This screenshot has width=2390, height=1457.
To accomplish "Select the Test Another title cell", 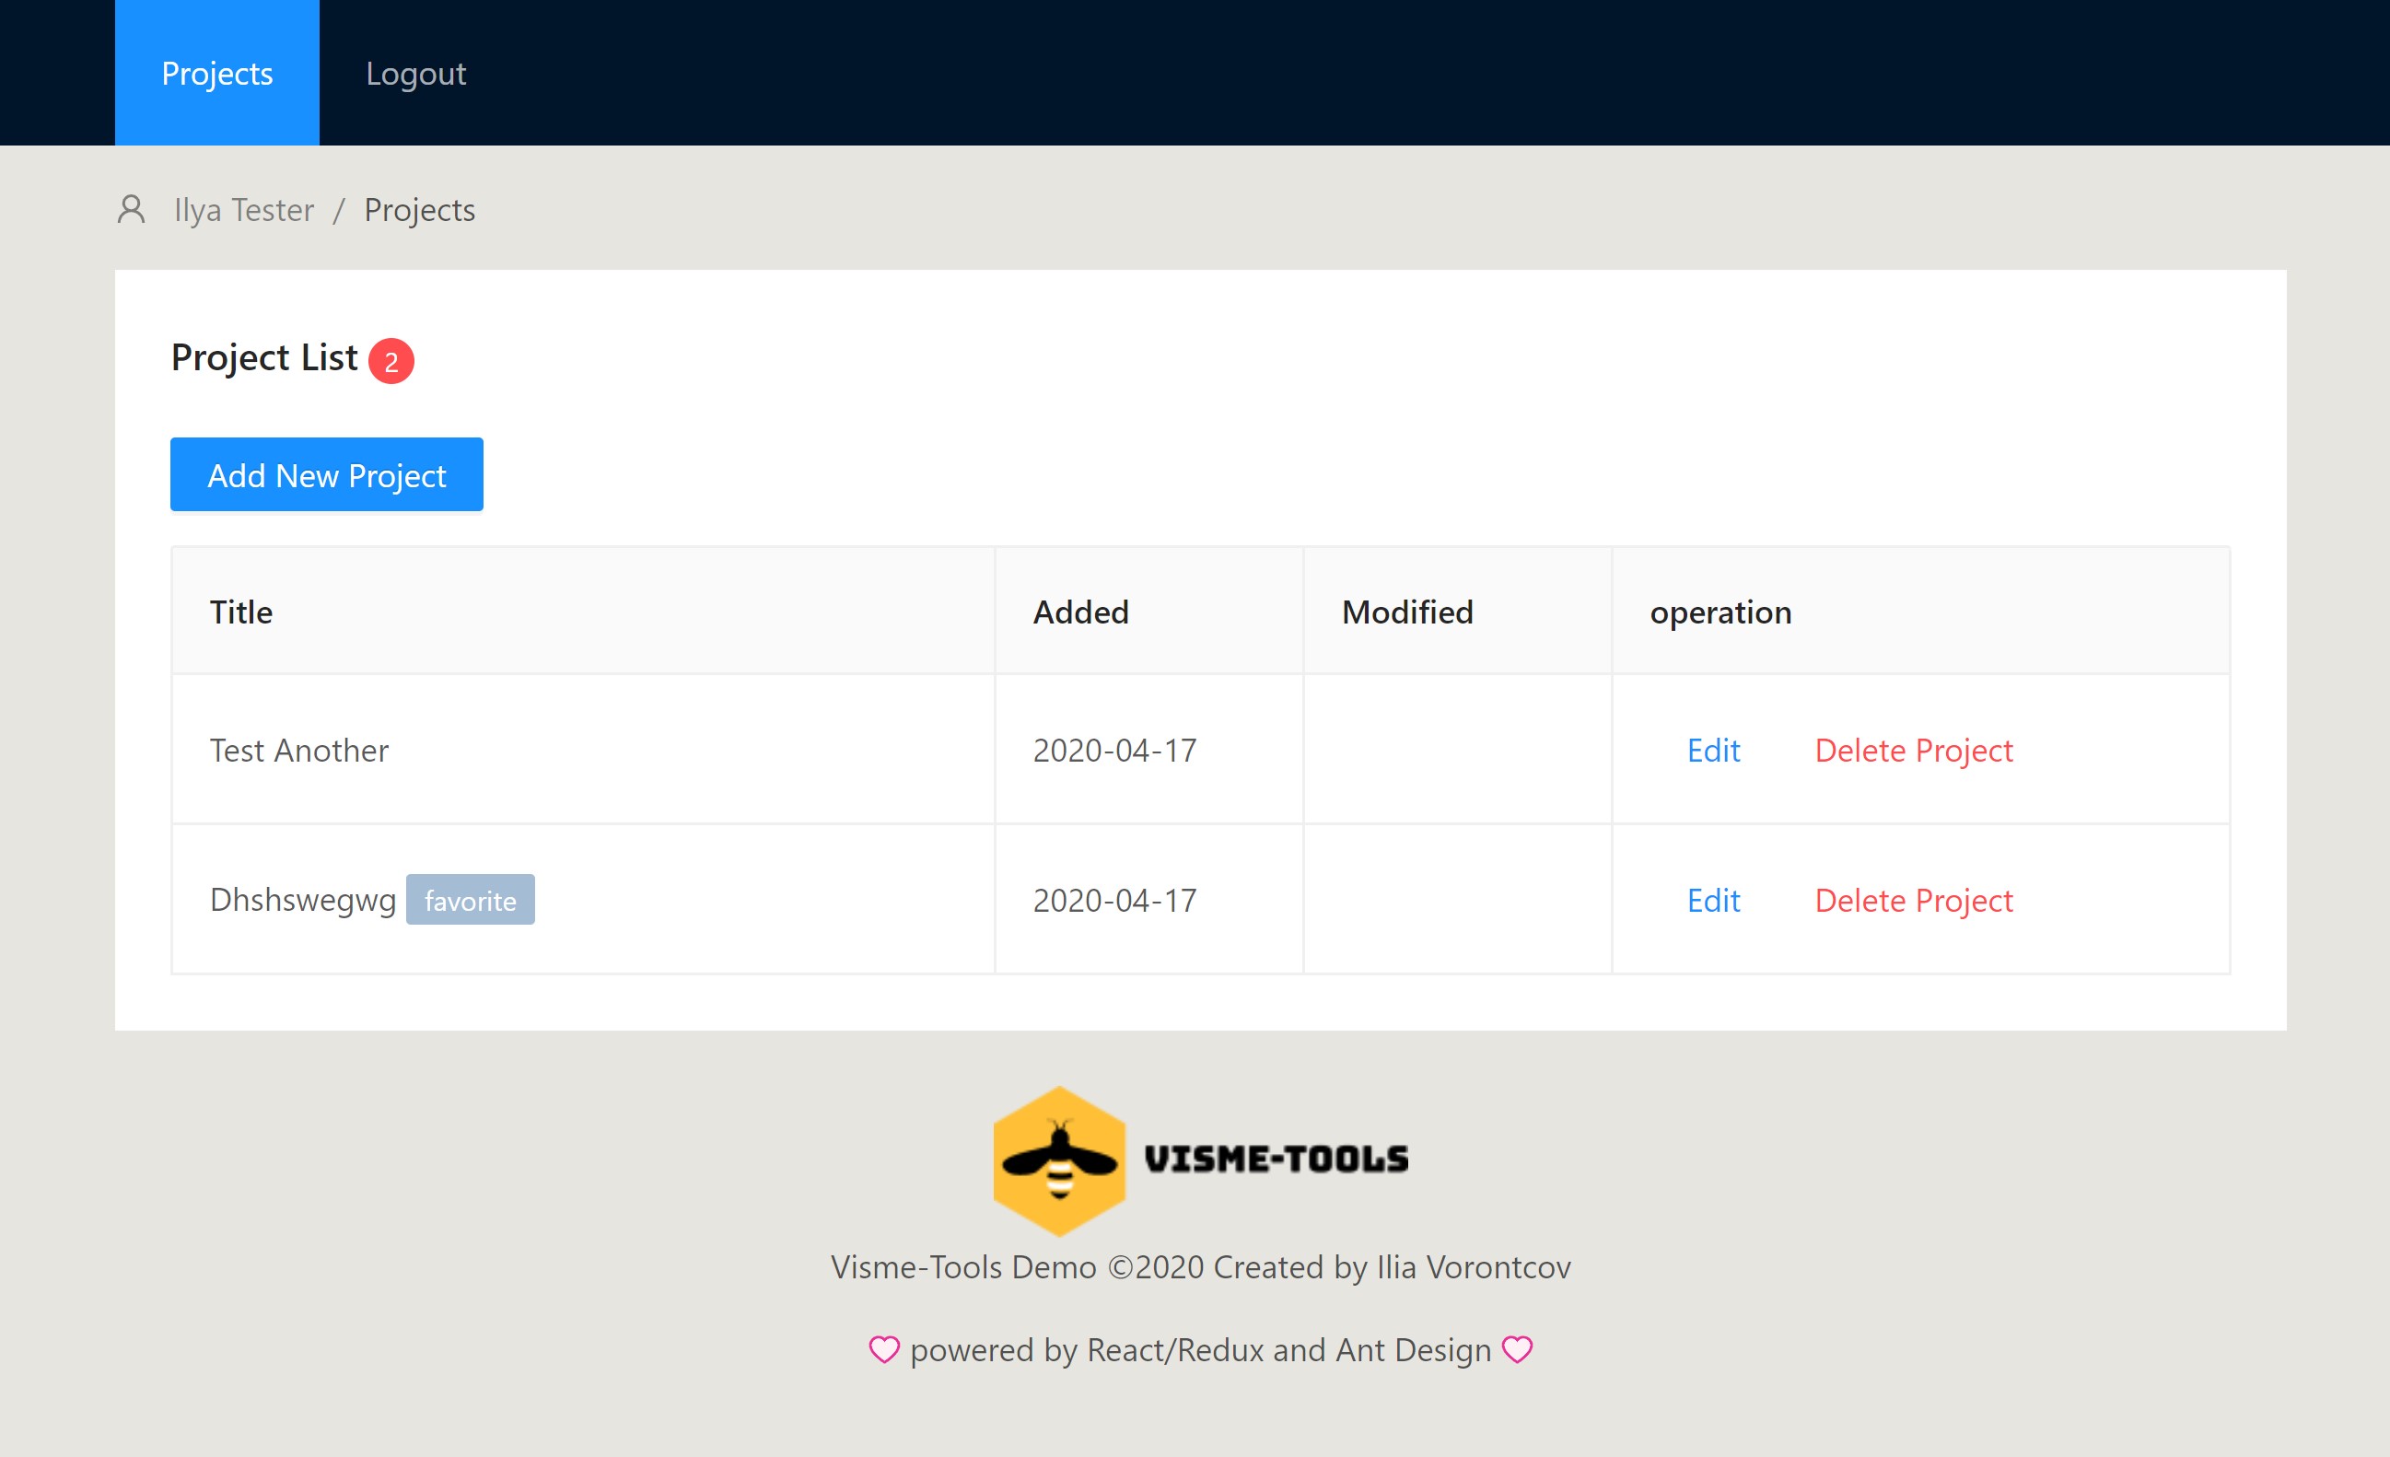I will click(298, 750).
